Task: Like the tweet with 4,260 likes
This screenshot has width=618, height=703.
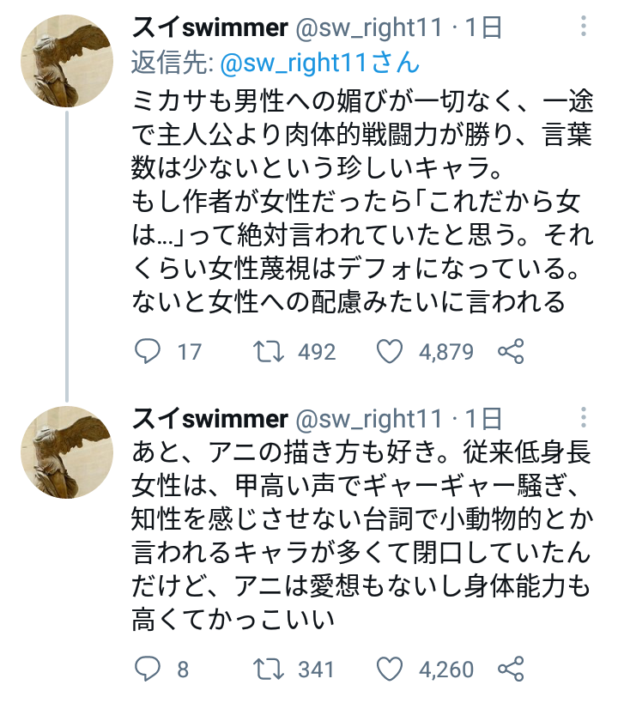Action: coord(391,669)
